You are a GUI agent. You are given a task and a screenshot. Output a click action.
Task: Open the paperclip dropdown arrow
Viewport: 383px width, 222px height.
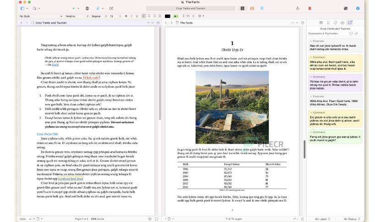pos(103,9)
